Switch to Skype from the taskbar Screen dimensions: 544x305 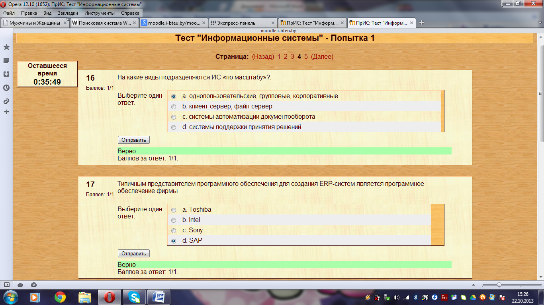[134, 297]
